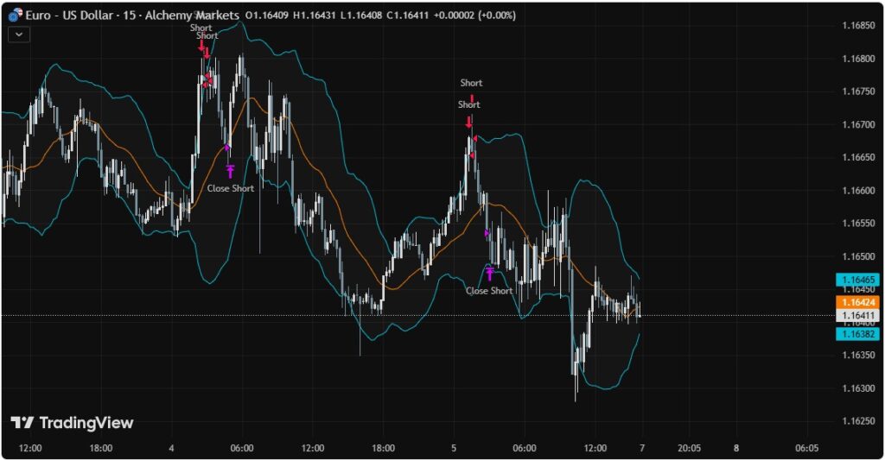Viewport: 885px width, 460px height.
Task: Collapse the legend with the chevron button
Action: click(x=19, y=35)
